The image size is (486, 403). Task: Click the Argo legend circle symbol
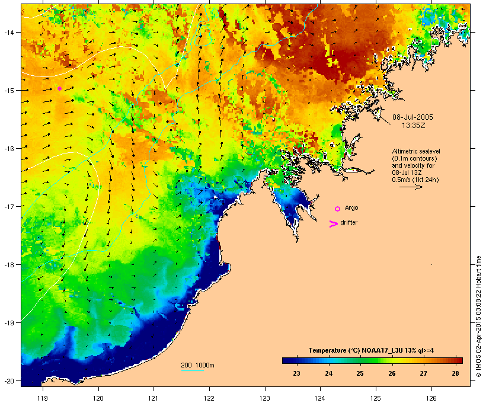338,209
